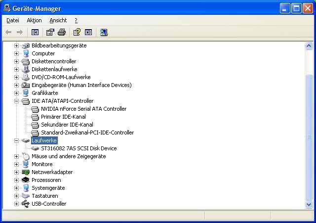Screen dimensions: 316x223
Task: Open the Aktion menu
Action: 34,20
